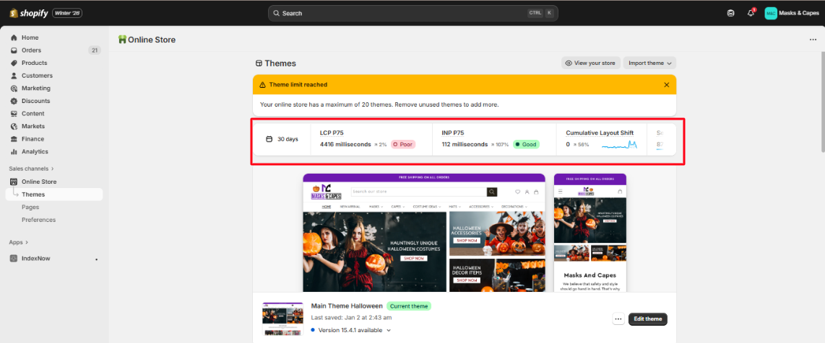Image resolution: width=825 pixels, height=343 pixels.
Task: Click the Cumulative Layout Shift sparkline chart
Action: (620, 145)
